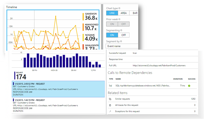Open the 1:43:19 PM request entry
This screenshot has height=119, width=204.
[58, 105]
